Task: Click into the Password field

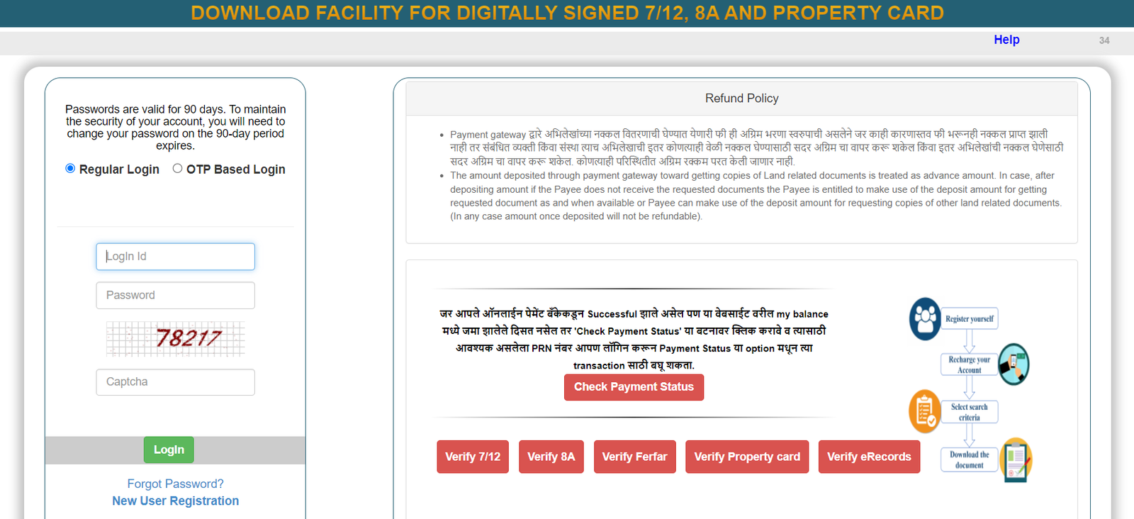Action: (x=175, y=296)
